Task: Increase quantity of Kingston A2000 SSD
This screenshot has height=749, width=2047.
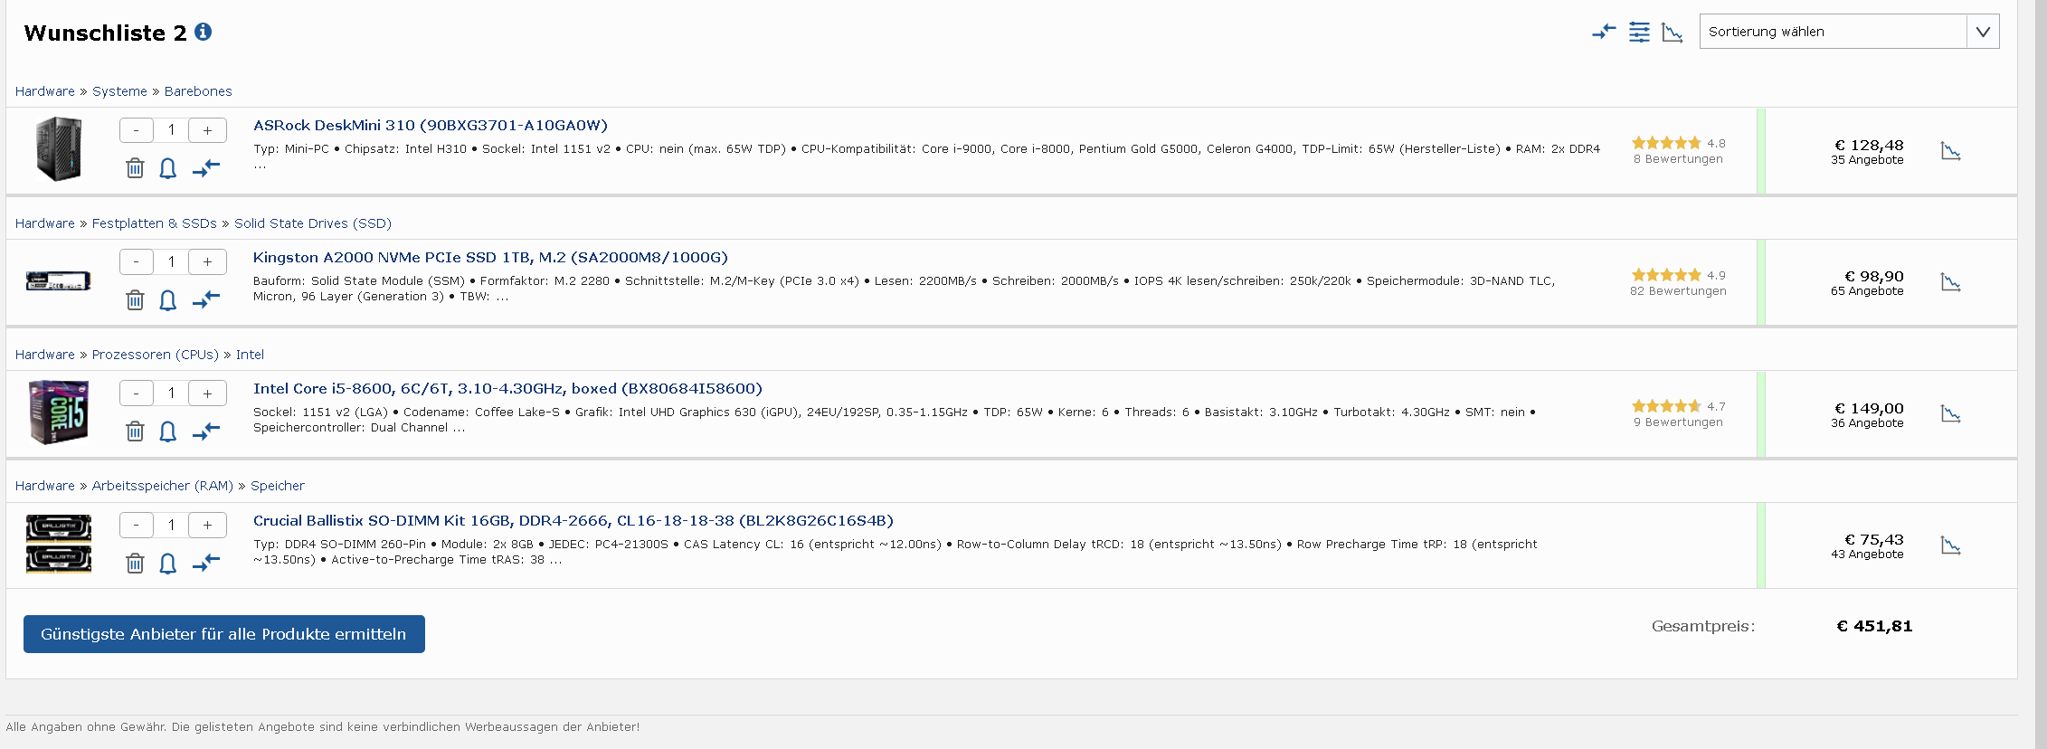Action: point(208,261)
